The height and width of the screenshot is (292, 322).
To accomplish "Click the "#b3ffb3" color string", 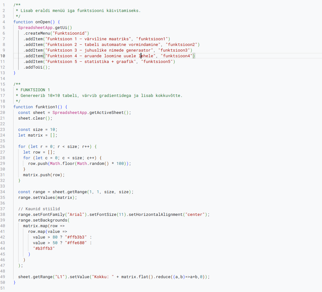I will point(44,248).
